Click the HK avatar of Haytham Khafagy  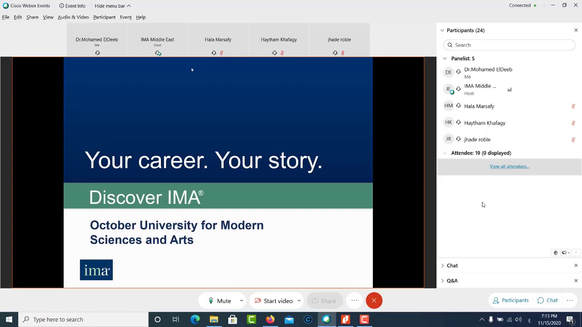point(448,123)
